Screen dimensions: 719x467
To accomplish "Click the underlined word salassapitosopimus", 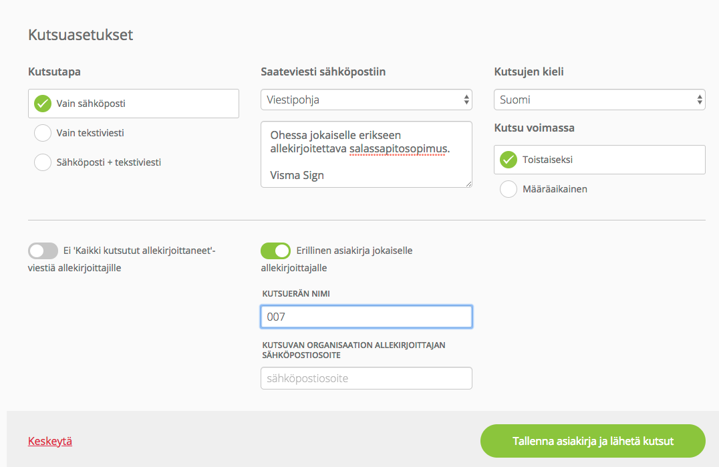I will tap(398, 149).
